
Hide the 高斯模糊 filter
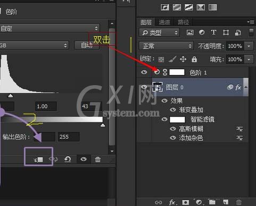173,129
